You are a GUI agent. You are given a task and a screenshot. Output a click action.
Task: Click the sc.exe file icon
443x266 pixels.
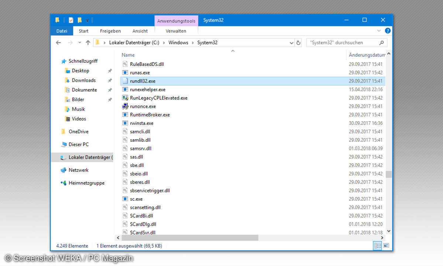(x=125, y=199)
